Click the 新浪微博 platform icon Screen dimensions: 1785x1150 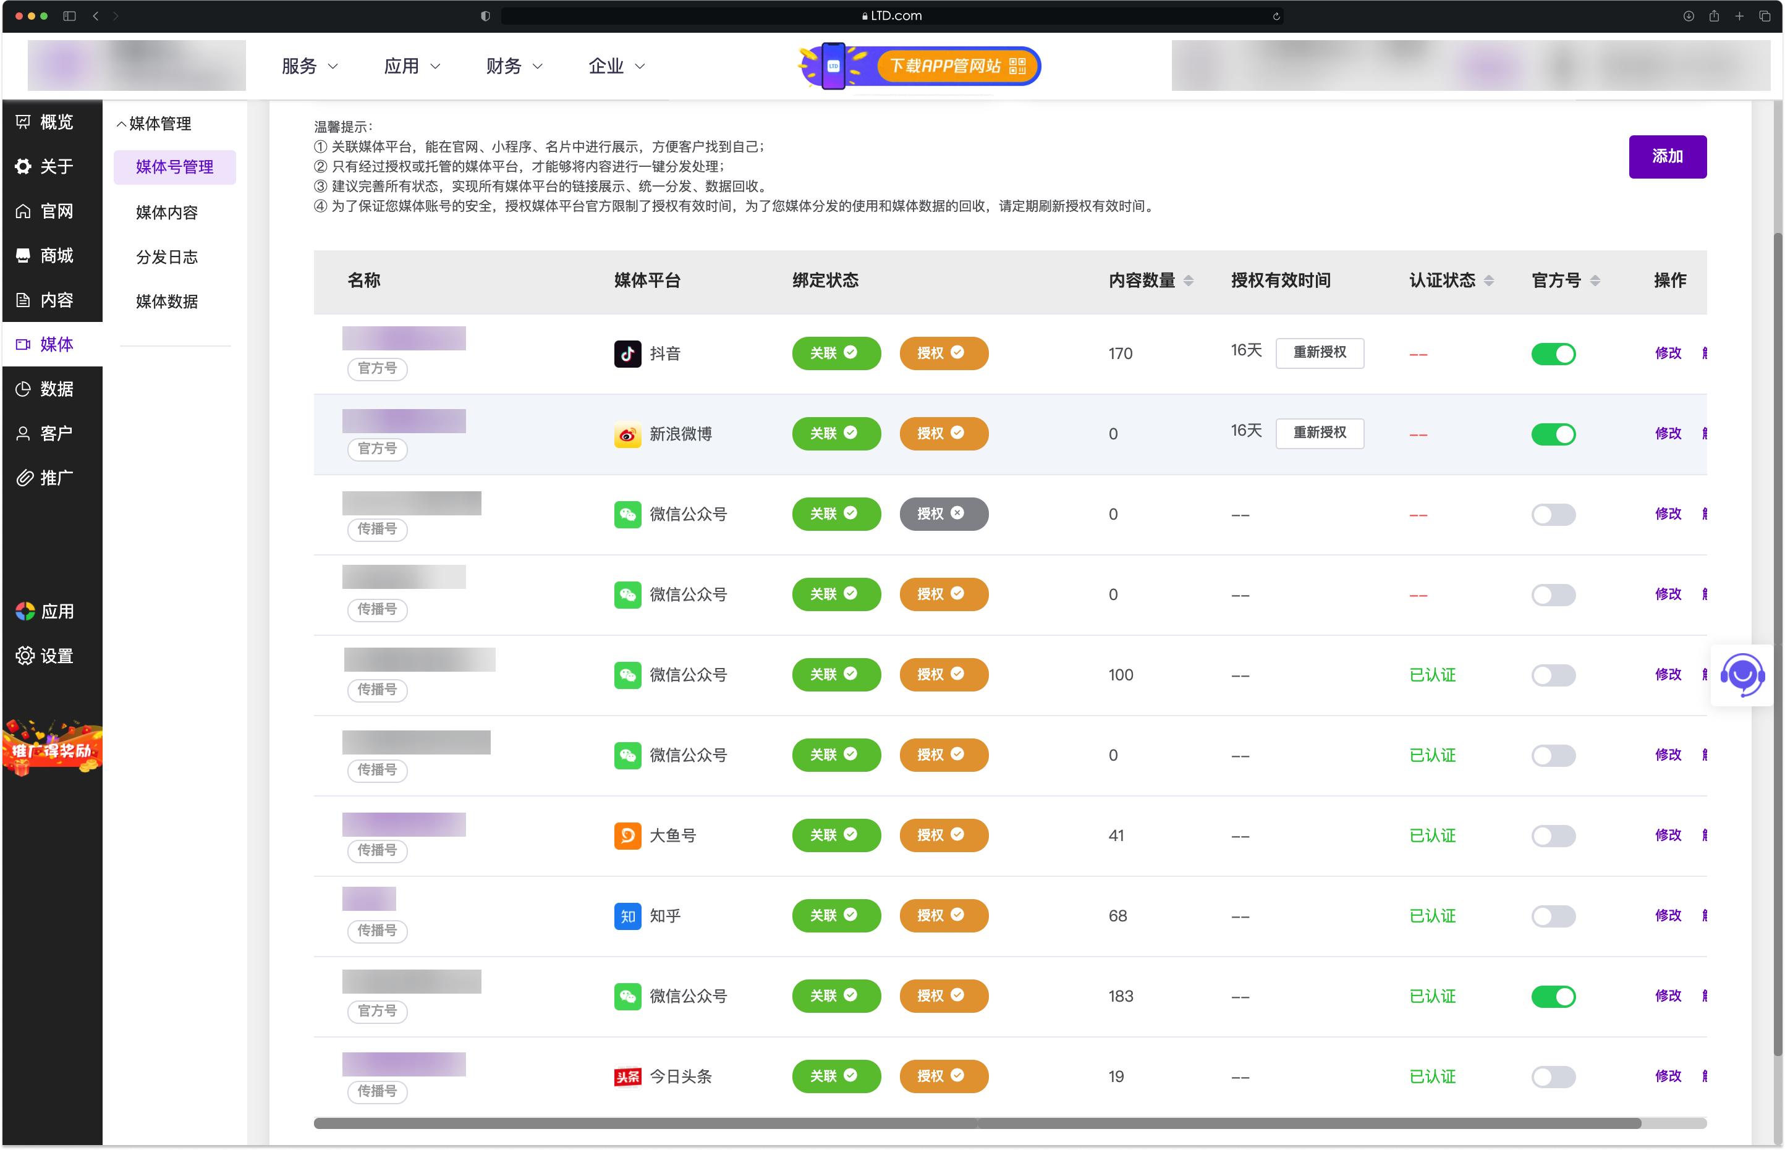[628, 434]
